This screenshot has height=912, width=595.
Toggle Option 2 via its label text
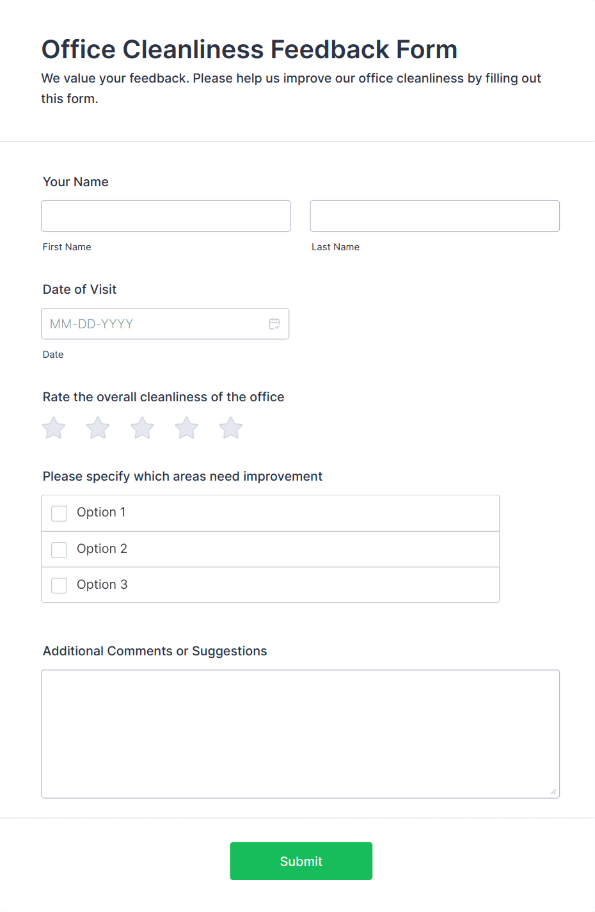[102, 548]
